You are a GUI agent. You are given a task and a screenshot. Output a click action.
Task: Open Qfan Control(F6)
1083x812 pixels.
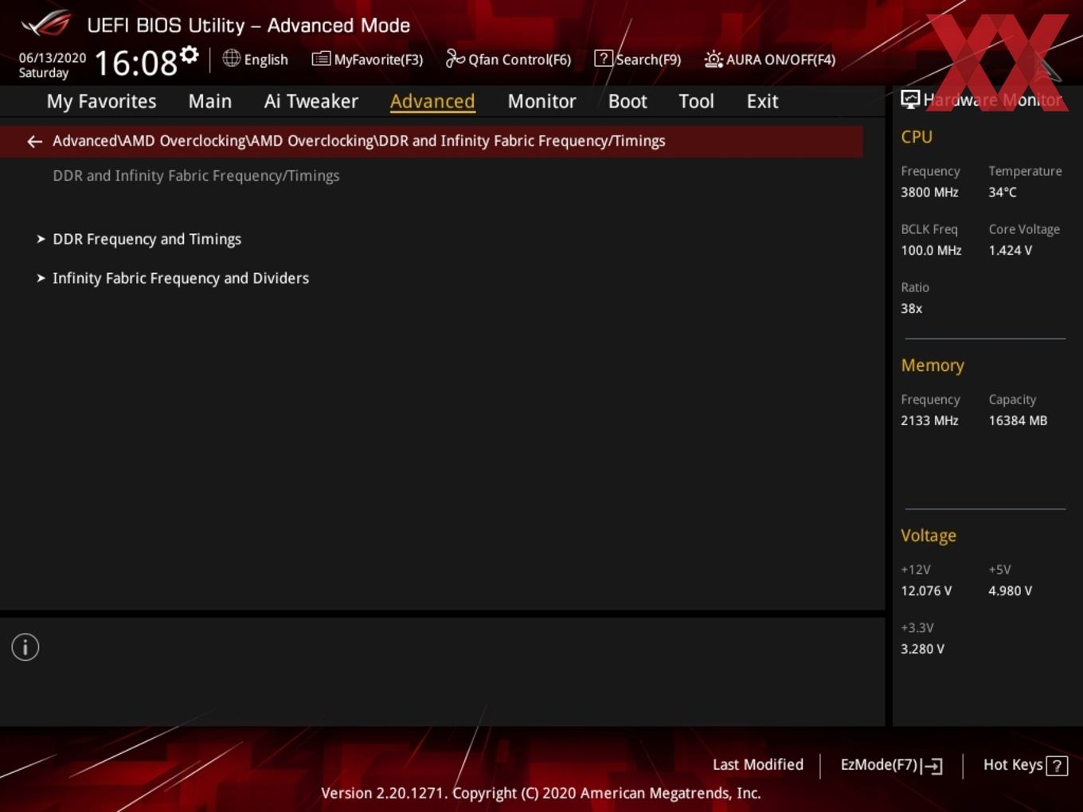pos(519,60)
